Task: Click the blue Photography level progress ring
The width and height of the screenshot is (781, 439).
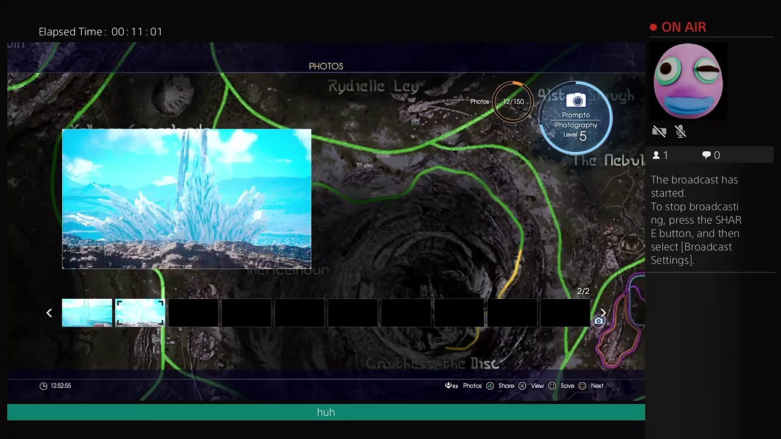Action: [576, 117]
